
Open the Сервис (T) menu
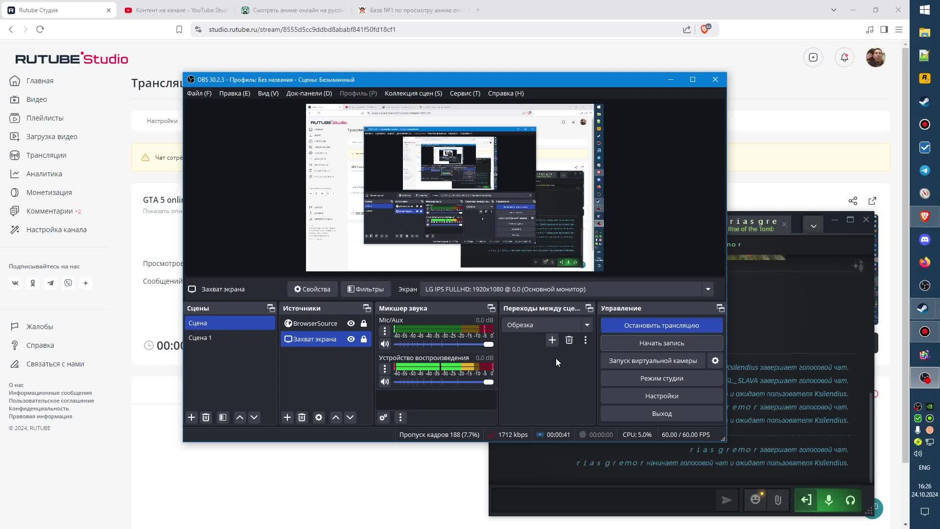point(465,93)
